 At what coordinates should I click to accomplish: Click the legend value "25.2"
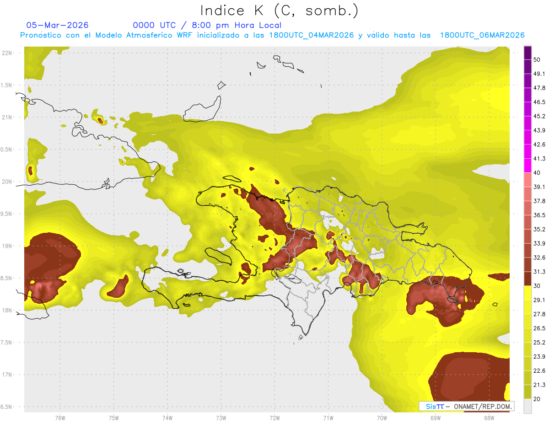click(539, 343)
